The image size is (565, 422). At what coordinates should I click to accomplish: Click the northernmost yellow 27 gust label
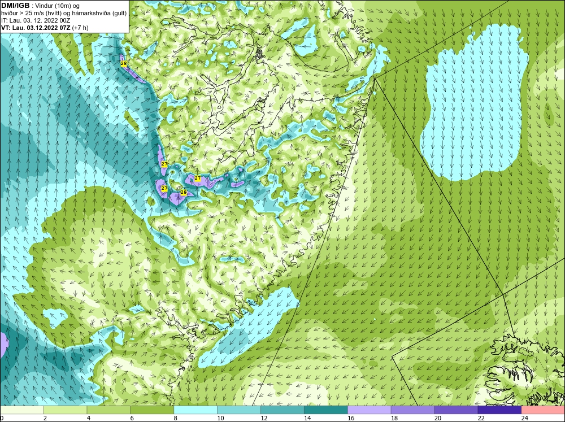tap(164, 164)
